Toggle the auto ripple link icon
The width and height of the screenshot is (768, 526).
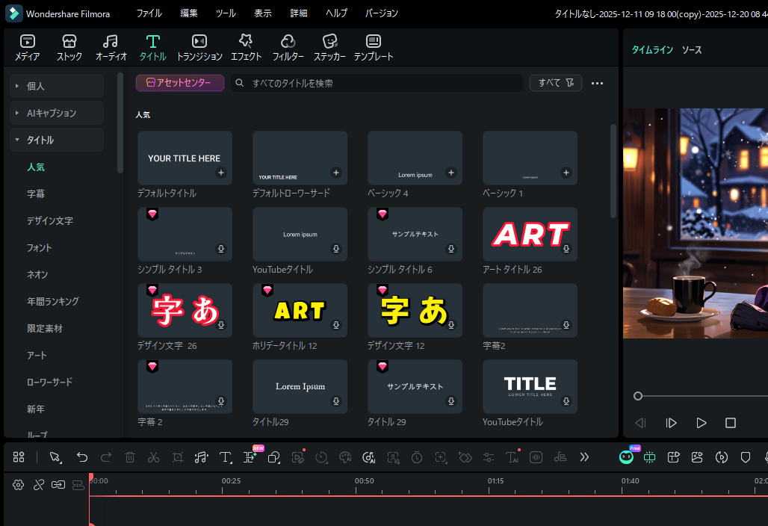coord(58,485)
